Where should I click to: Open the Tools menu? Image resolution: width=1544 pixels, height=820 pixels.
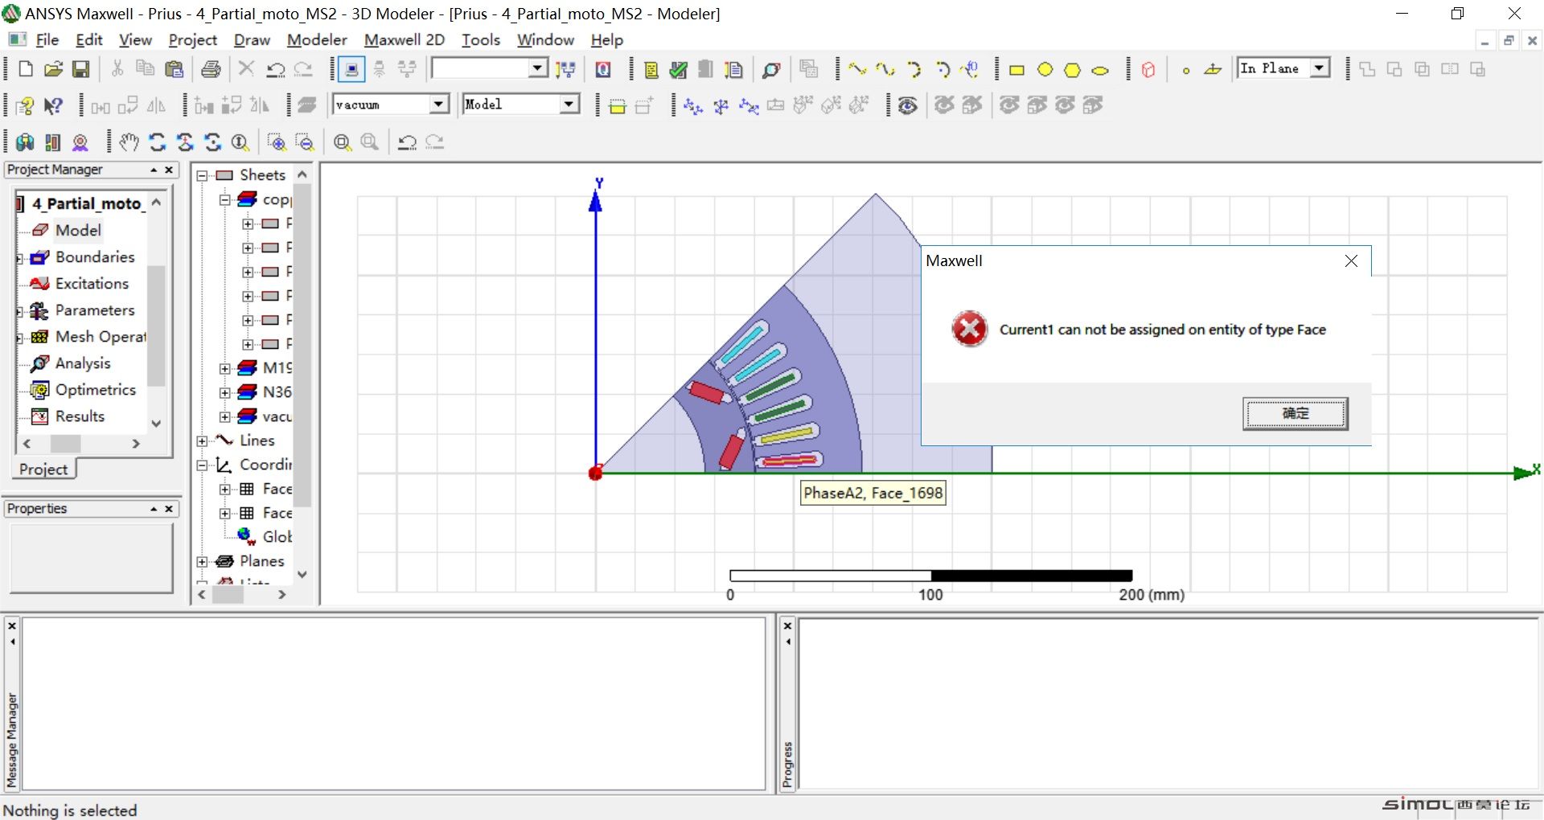pyautogui.click(x=481, y=39)
